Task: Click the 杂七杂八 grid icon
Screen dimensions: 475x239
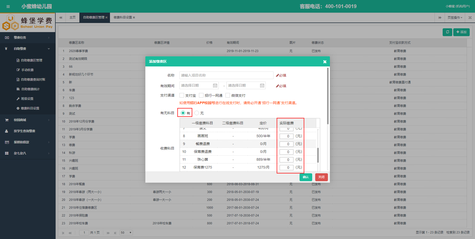Action: (x=7, y=153)
